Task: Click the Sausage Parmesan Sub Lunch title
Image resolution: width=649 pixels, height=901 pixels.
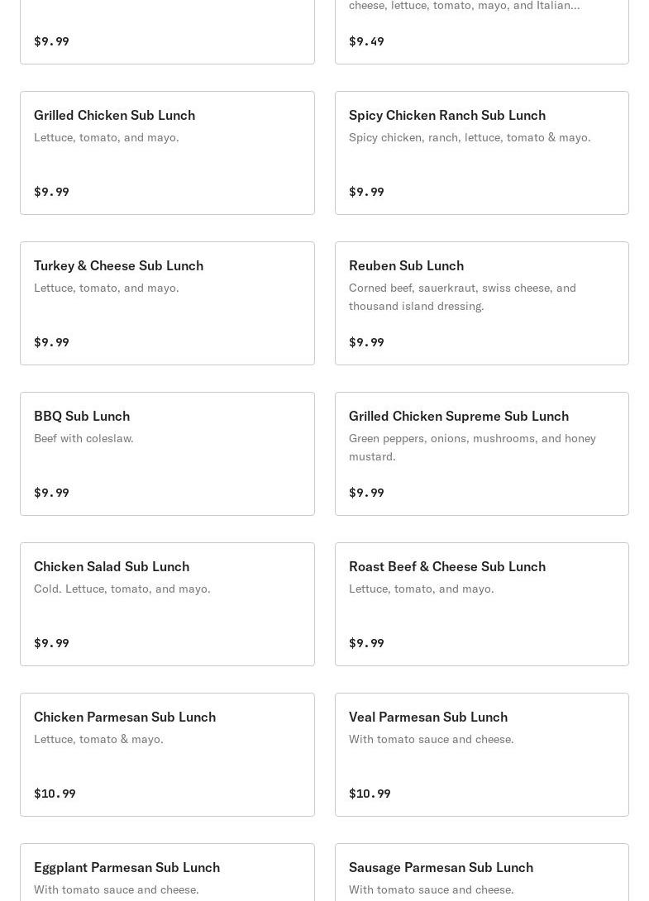Action: tap(441, 867)
